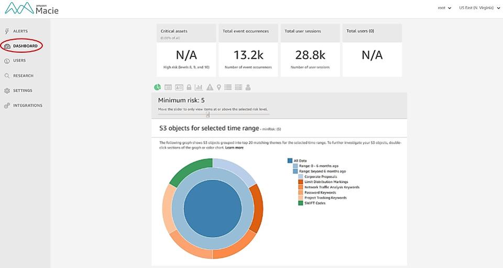The image size is (503, 268).
Task: Click the SWIFT Codes legend swatch
Action: click(301, 203)
